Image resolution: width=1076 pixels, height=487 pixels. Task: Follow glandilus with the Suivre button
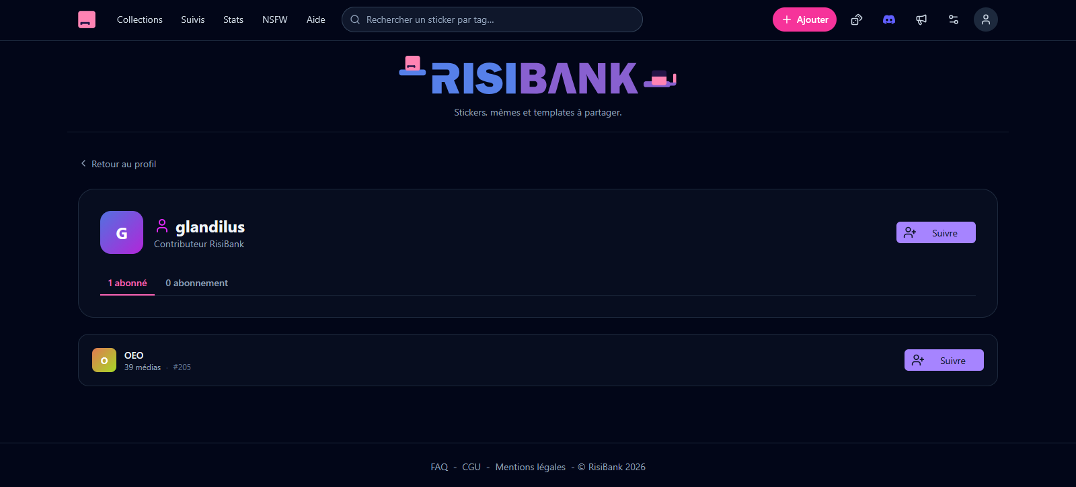[936, 232]
